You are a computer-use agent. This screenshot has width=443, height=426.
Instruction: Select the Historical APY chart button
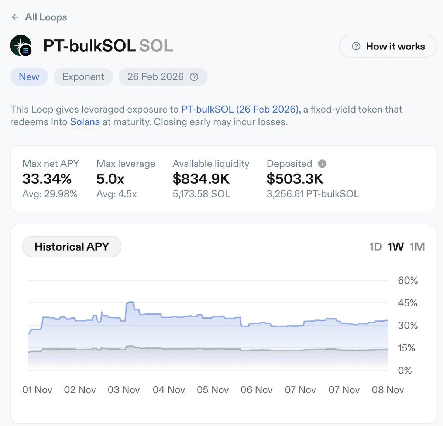(72, 247)
